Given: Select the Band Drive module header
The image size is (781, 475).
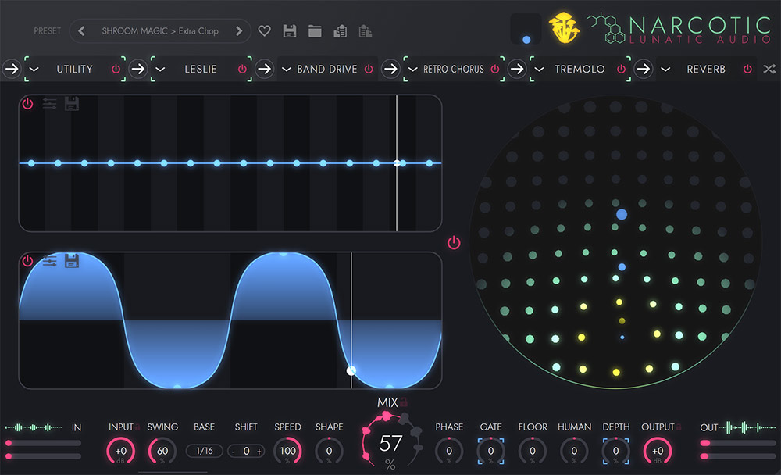Looking at the screenshot, I should 328,69.
